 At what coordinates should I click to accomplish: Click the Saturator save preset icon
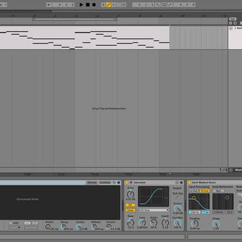(181, 183)
